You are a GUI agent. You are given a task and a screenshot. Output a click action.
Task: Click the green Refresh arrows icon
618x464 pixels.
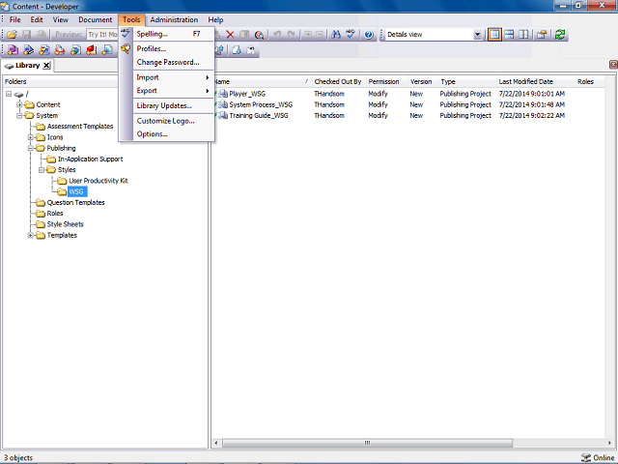point(560,35)
